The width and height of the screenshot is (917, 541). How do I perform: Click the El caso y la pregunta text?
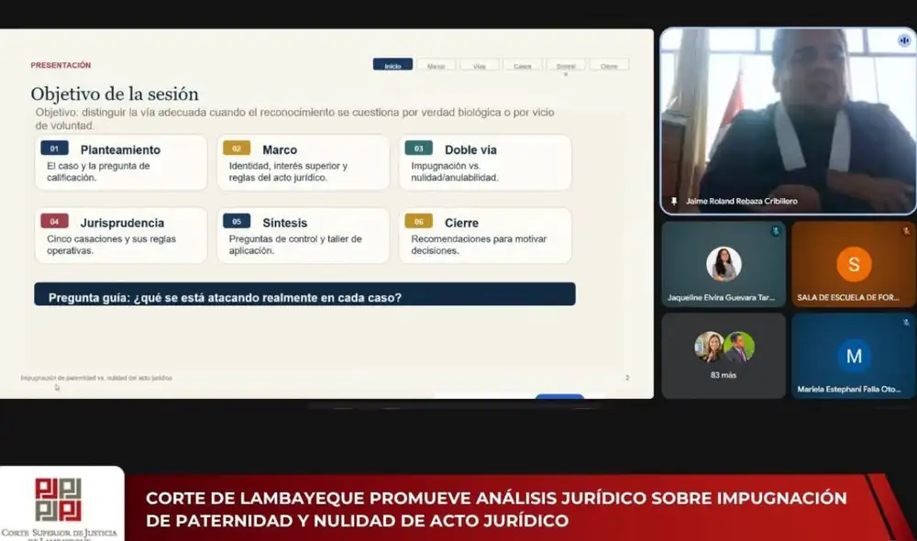click(98, 171)
